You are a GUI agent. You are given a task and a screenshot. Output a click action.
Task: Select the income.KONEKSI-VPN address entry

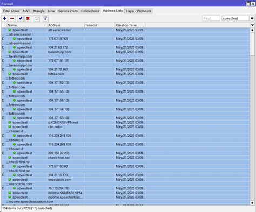pyautogui.click(x=125, y=193)
